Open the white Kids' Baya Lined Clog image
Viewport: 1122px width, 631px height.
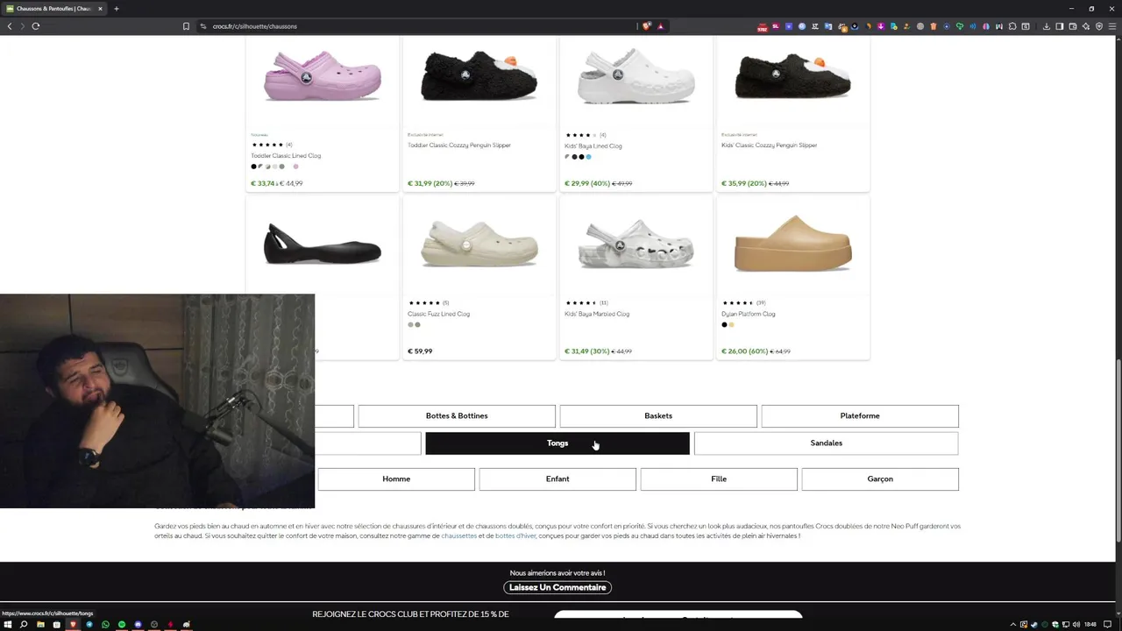point(636,76)
